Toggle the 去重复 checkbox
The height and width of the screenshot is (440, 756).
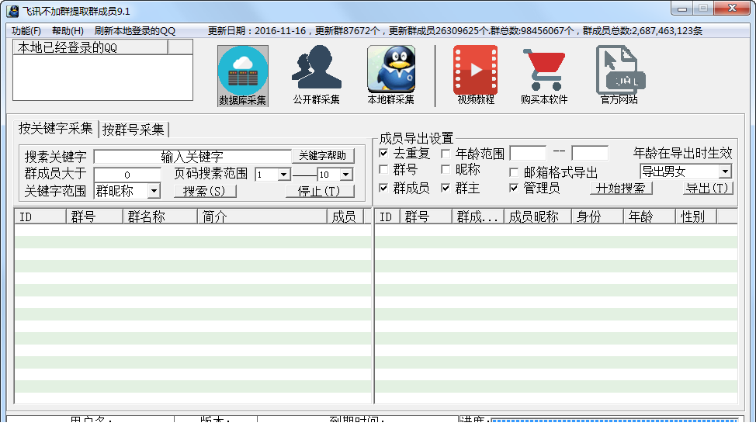click(x=383, y=153)
